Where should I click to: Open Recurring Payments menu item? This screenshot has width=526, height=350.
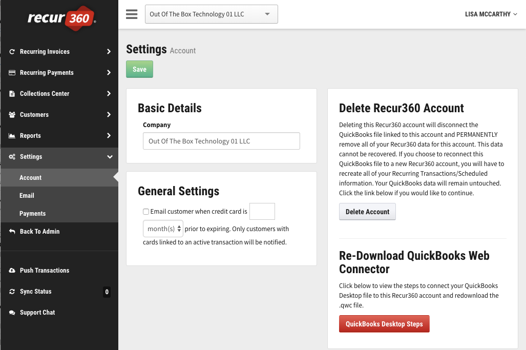59,73
